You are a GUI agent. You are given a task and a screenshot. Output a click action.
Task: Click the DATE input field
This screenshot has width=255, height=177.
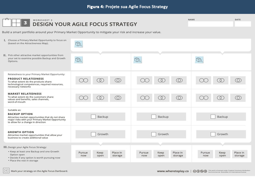click(243, 24)
